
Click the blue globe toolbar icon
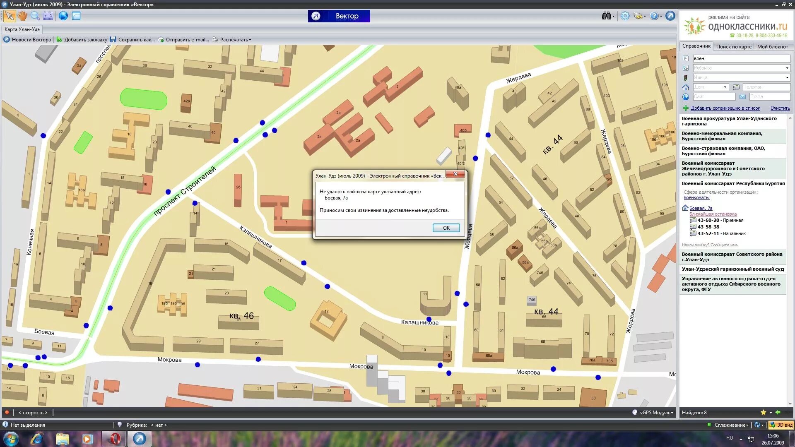pyautogui.click(x=63, y=16)
